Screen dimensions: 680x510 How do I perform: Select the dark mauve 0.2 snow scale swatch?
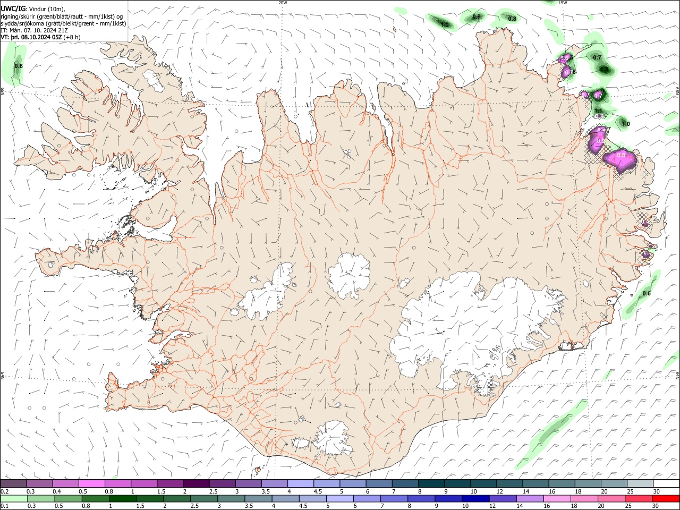pos(13,483)
